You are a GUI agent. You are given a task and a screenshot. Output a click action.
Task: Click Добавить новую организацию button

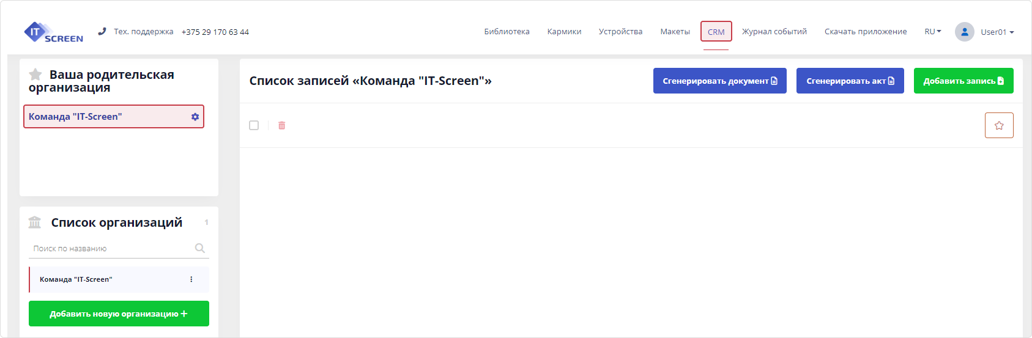tap(119, 314)
